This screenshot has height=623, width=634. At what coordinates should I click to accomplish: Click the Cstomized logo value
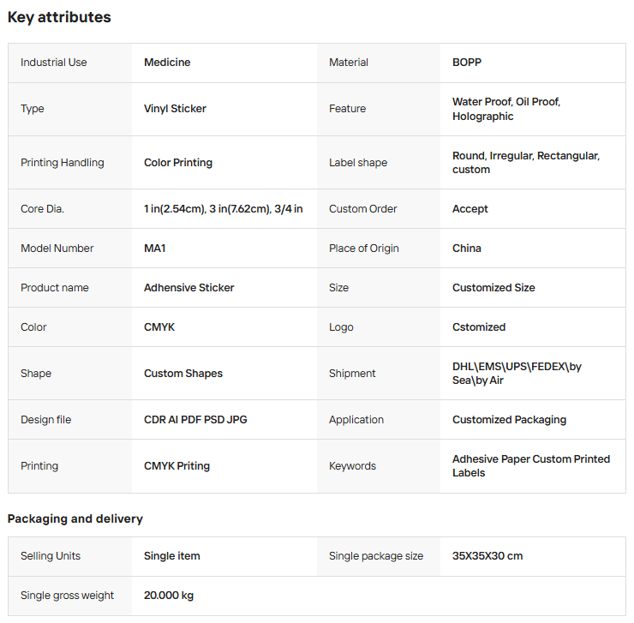tap(479, 327)
